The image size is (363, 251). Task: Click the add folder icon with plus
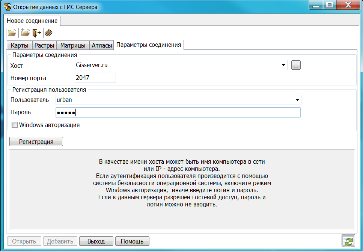coord(25,33)
